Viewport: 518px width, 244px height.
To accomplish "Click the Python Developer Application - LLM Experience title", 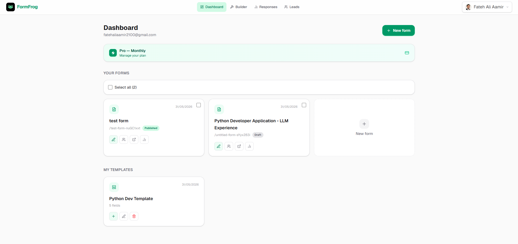I will [x=251, y=124].
